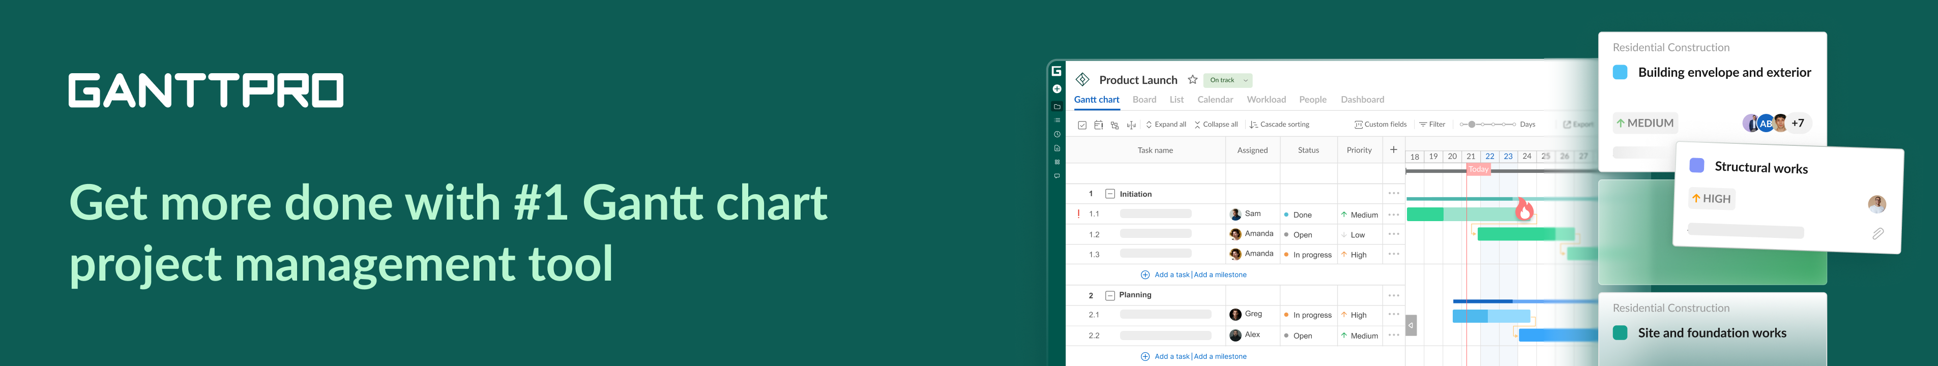The height and width of the screenshot is (366, 1938).
Task: Click the Today marker on the timeline
Action: (x=1478, y=169)
